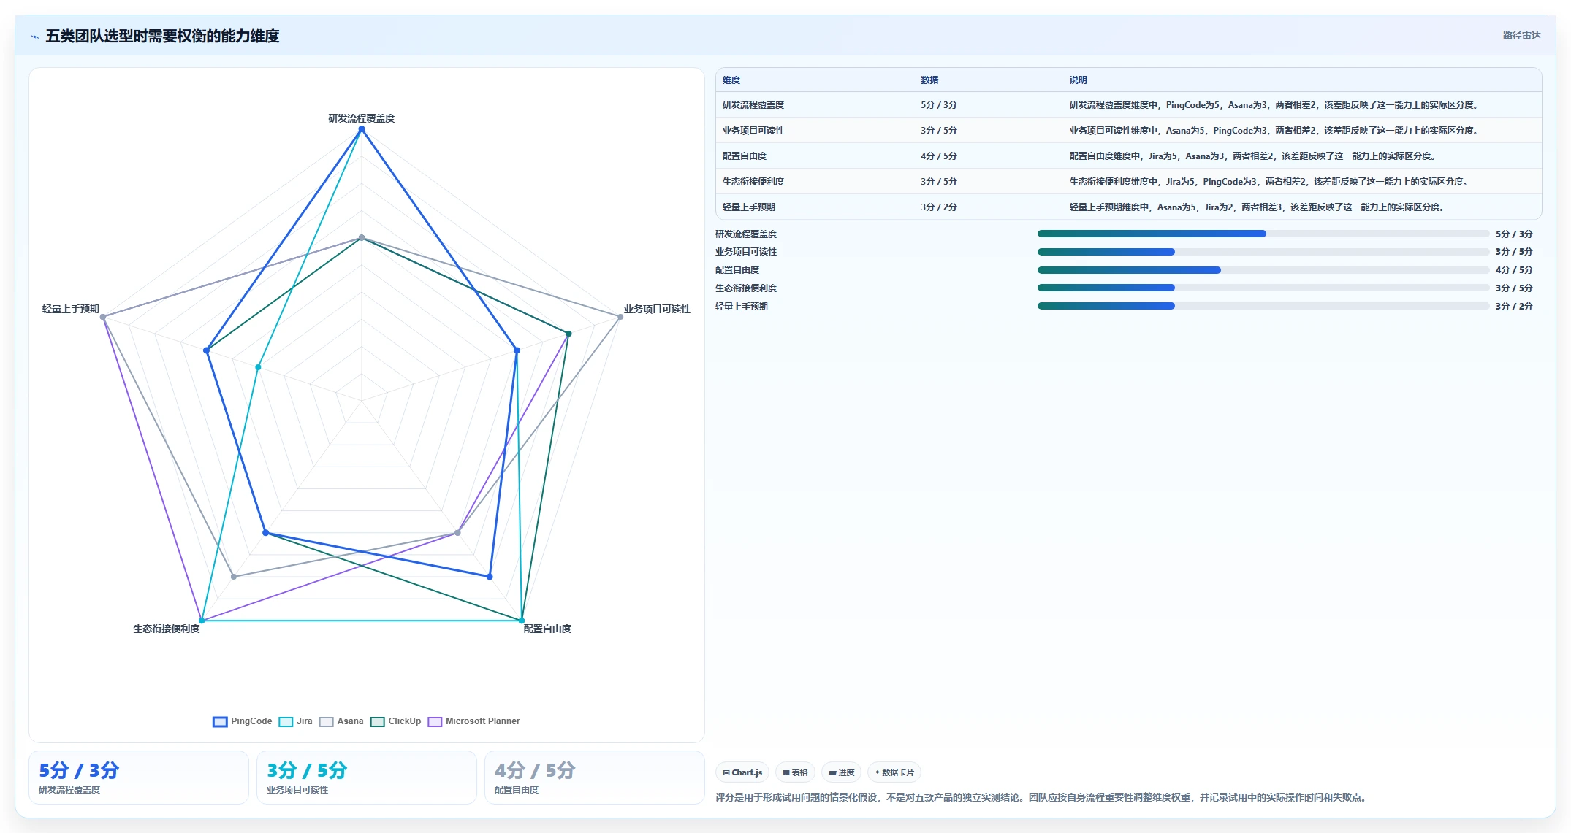The height and width of the screenshot is (833, 1571).
Task: Click the 配置自由度 progress bar
Action: tap(1263, 270)
